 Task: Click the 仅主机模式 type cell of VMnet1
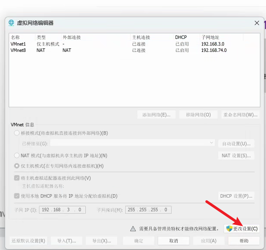pos(48,44)
